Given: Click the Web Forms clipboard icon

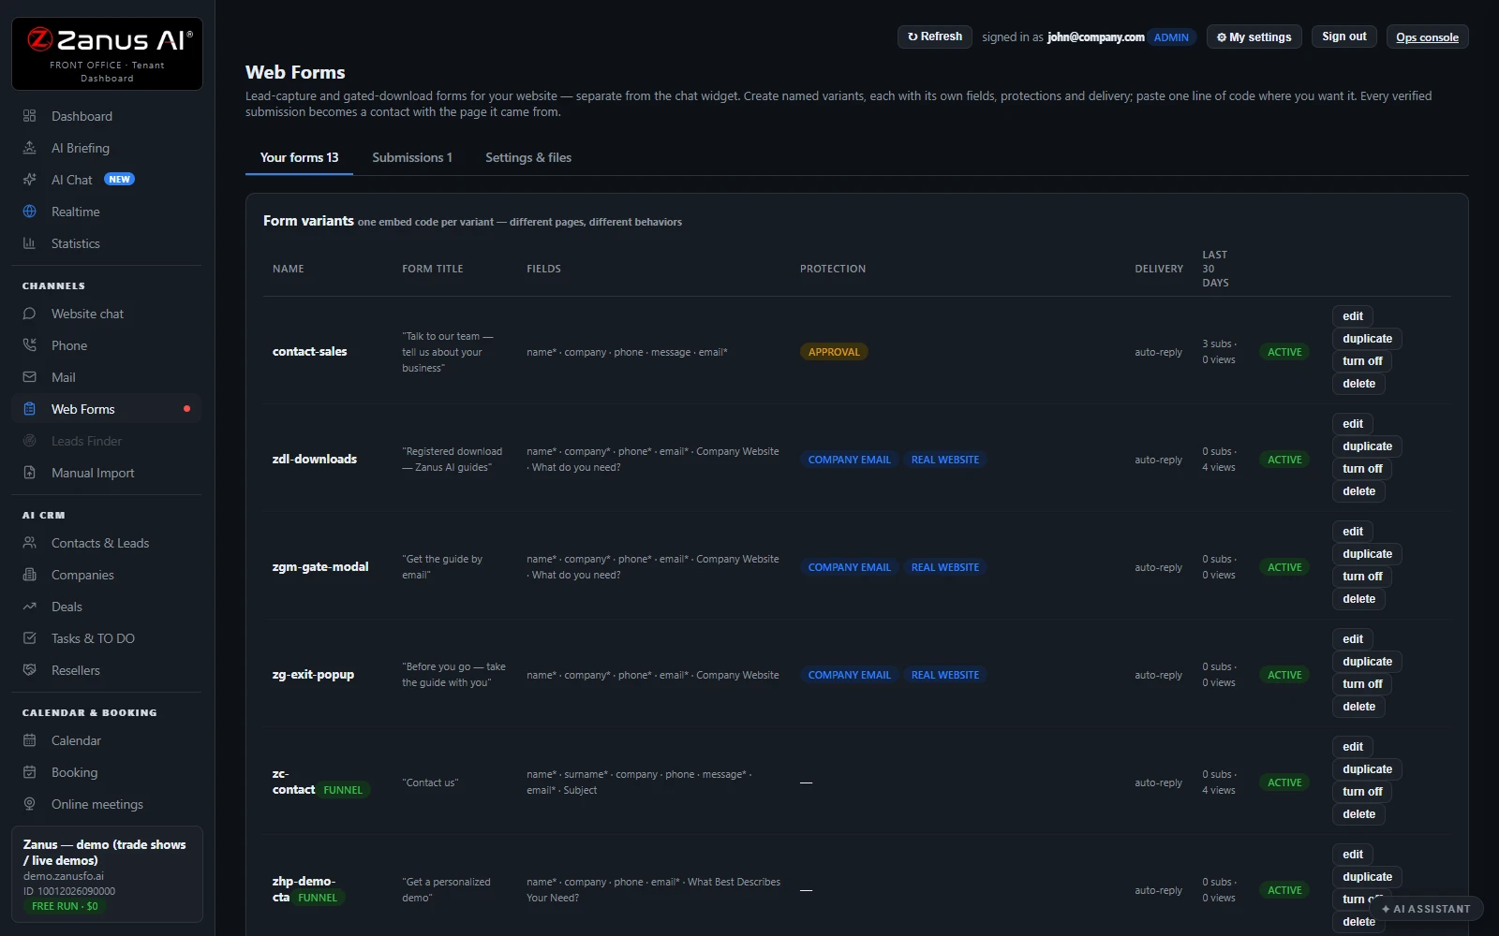Looking at the screenshot, I should pyautogui.click(x=29, y=409).
